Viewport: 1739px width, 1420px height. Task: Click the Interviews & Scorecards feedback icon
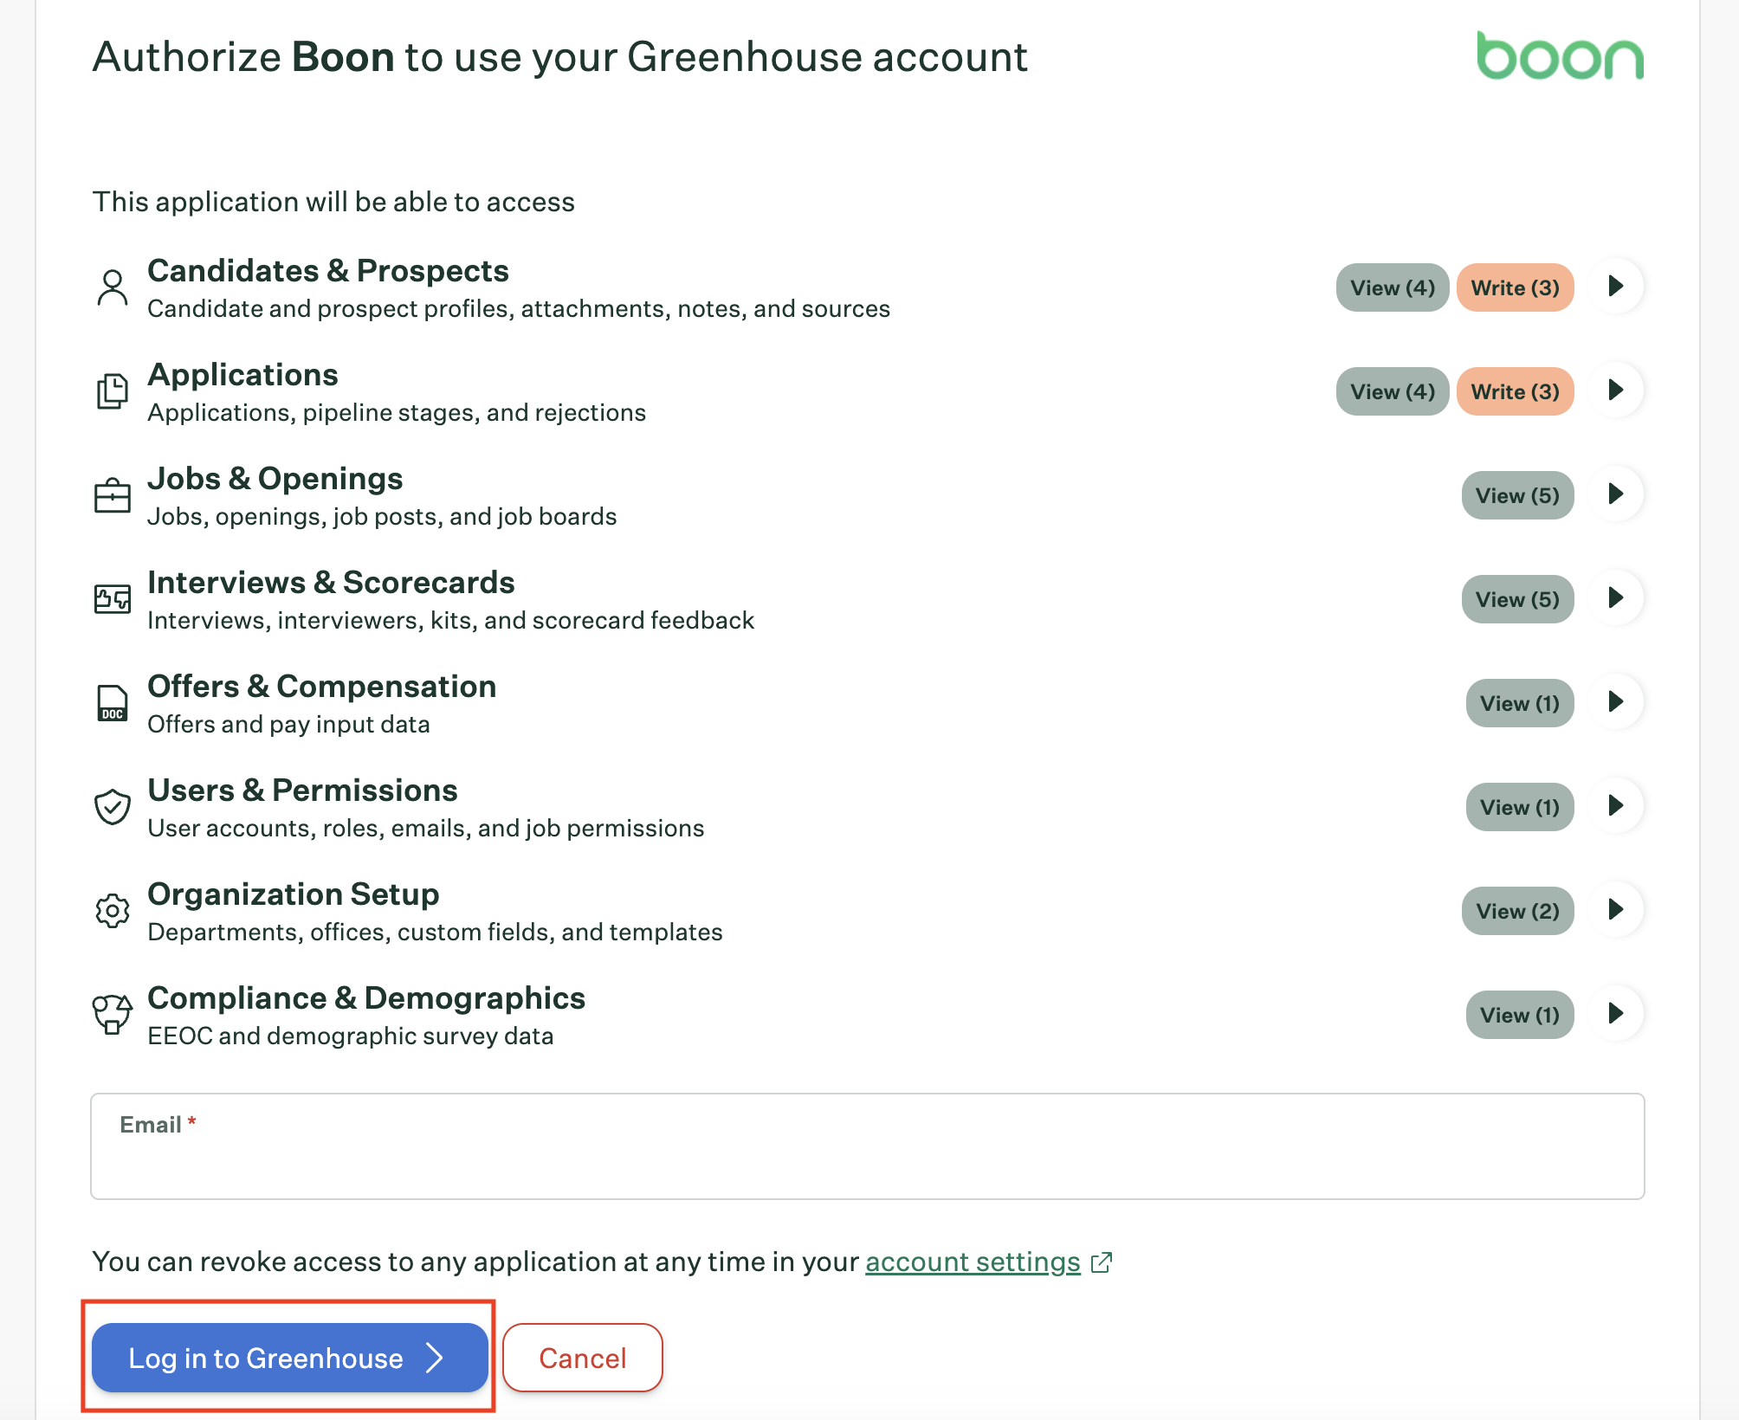[113, 598]
